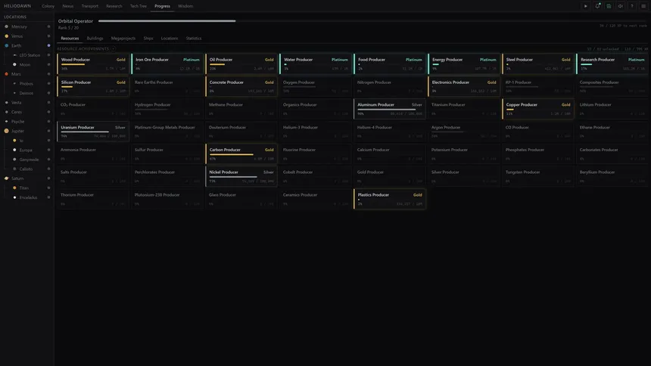Click the status dot on the Saturn row
Image resolution: width=651 pixels, height=366 pixels.
pyautogui.click(x=48, y=178)
